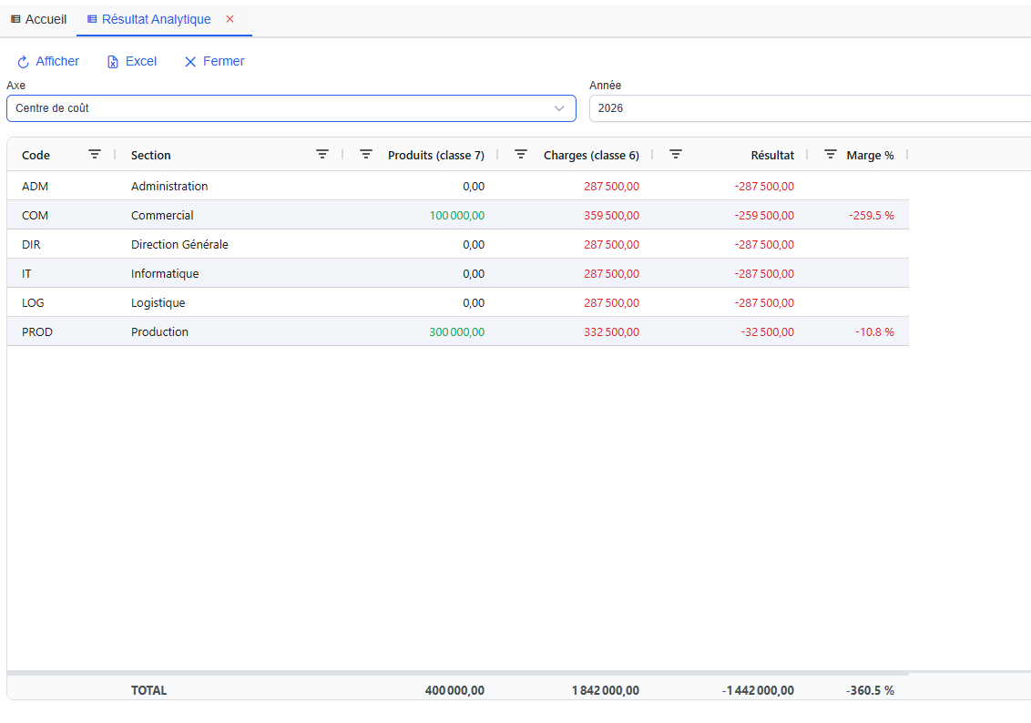Select the Informatique row
Screen dimensions: 1031x723
click(165, 274)
